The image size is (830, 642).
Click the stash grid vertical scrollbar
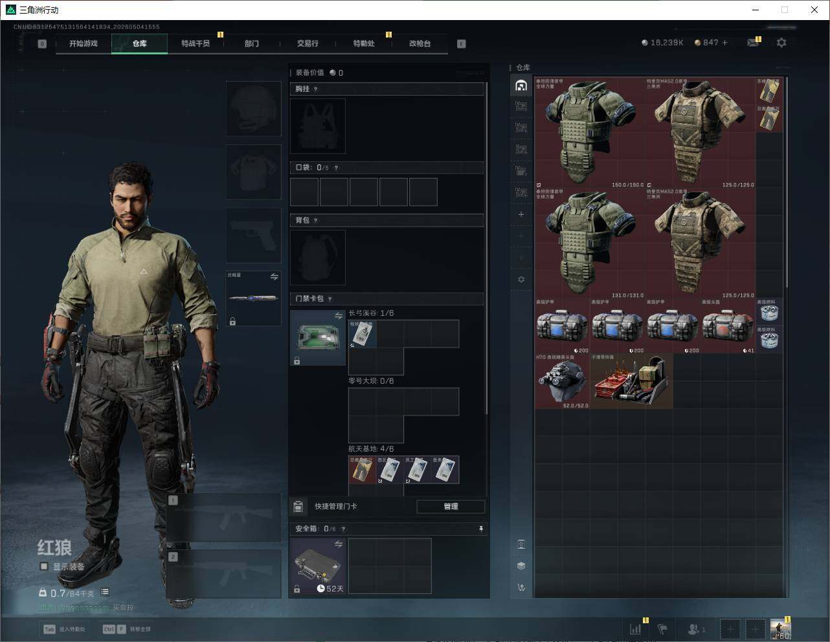tap(787, 183)
